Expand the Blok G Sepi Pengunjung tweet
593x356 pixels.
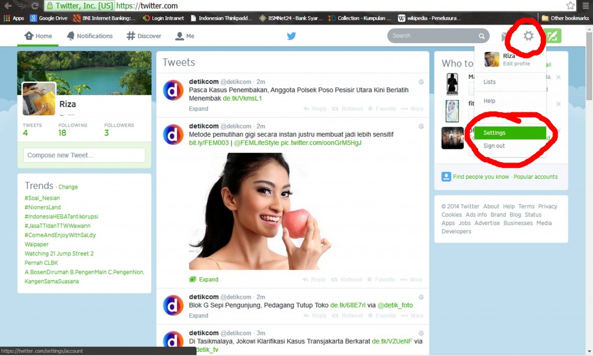coord(199,315)
